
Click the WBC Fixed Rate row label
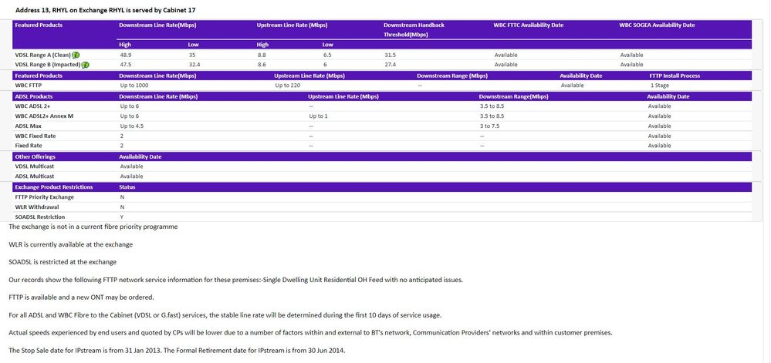(x=35, y=136)
